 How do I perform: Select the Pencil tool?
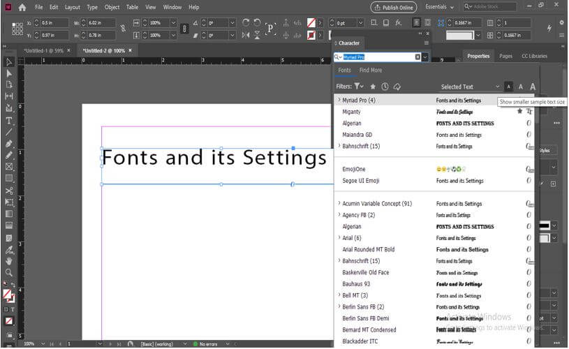(x=8, y=155)
